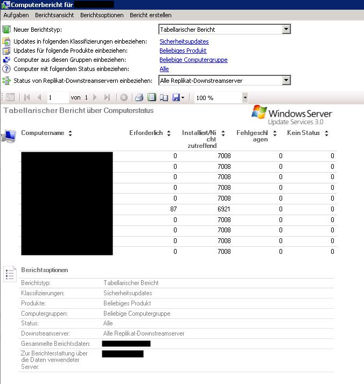The width and height of the screenshot is (364, 384).
Task: Click the Windows Server Update Services logo
Action: pos(291,115)
